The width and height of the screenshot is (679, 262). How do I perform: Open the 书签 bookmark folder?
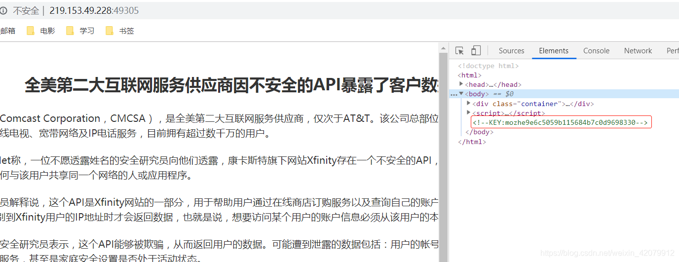pos(119,31)
